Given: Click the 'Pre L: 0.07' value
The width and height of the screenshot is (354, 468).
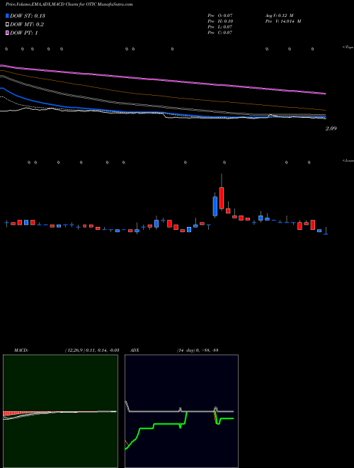Looking at the screenshot, I should (x=220, y=27).
